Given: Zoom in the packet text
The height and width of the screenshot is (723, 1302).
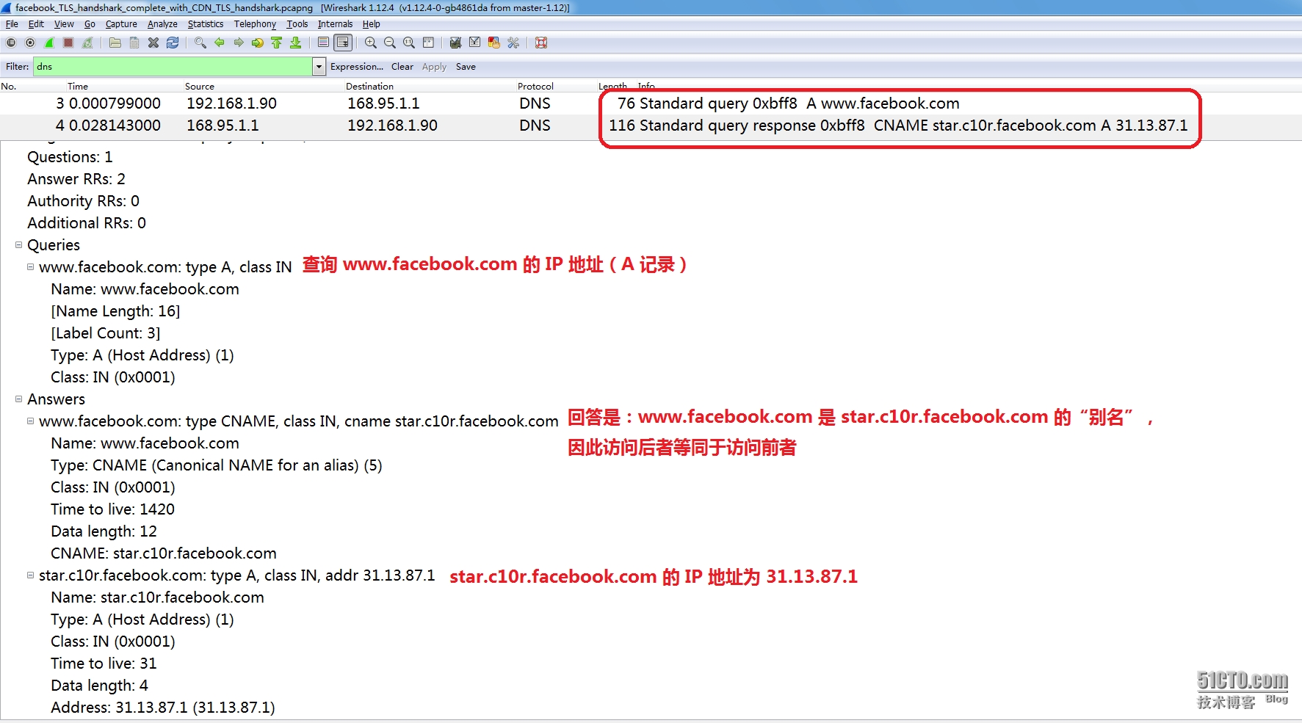Looking at the screenshot, I should (x=371, y=43).
